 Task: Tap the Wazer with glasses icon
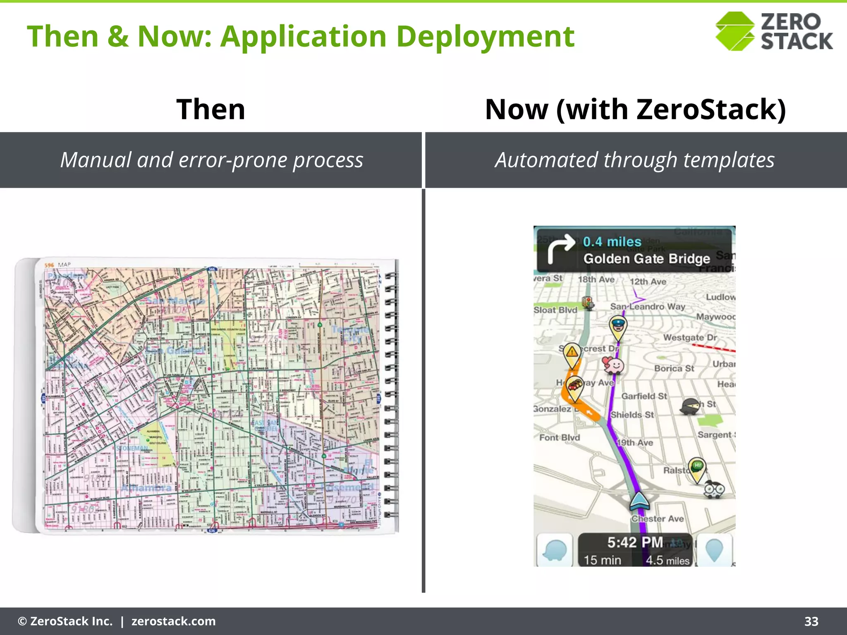(714, 489)
